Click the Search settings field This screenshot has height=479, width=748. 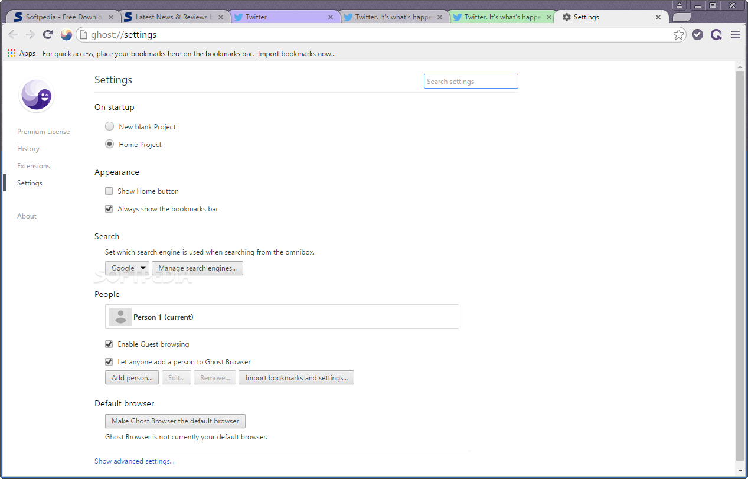[x=471, y=82]
